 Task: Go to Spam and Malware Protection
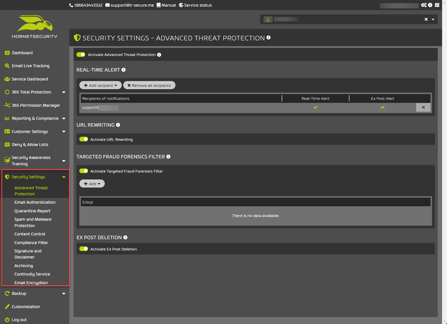point(33,222)
